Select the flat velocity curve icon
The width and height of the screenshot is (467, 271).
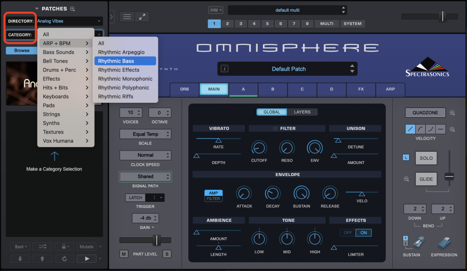440,129
